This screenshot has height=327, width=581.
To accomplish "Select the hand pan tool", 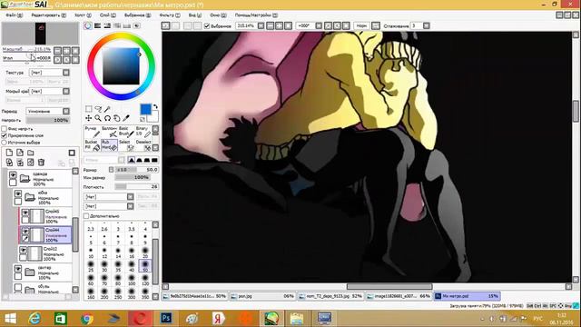I will click(x=117, y=118).
